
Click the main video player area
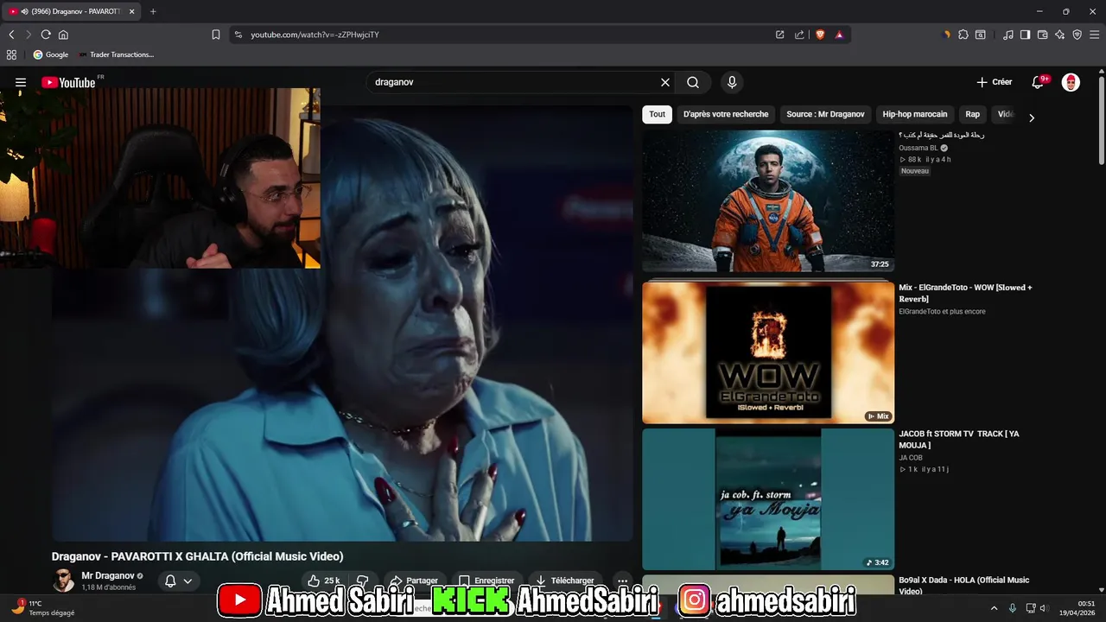[342, 323]
